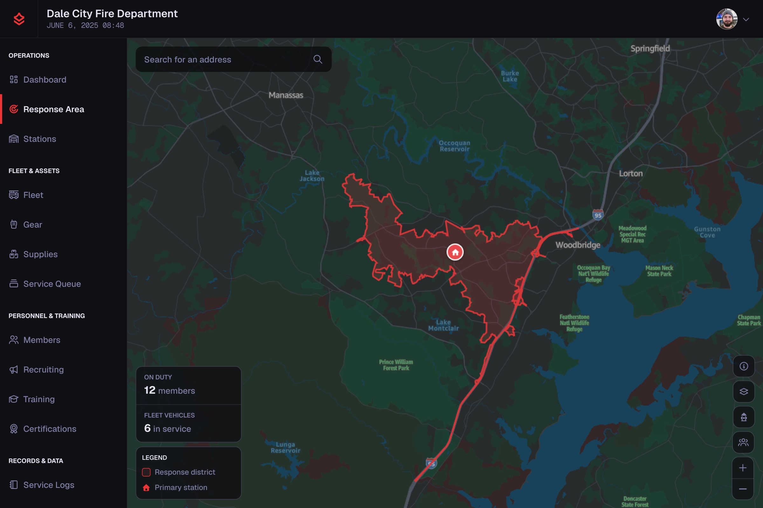Select Response Area in the sidebar
The image size is (763, 508).
64,109
